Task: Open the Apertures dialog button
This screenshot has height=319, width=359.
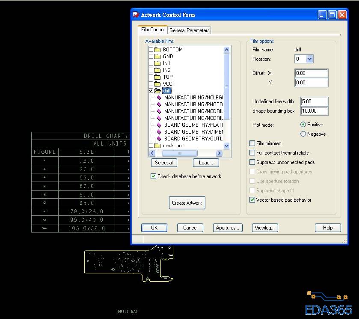Action: point(228,228)
